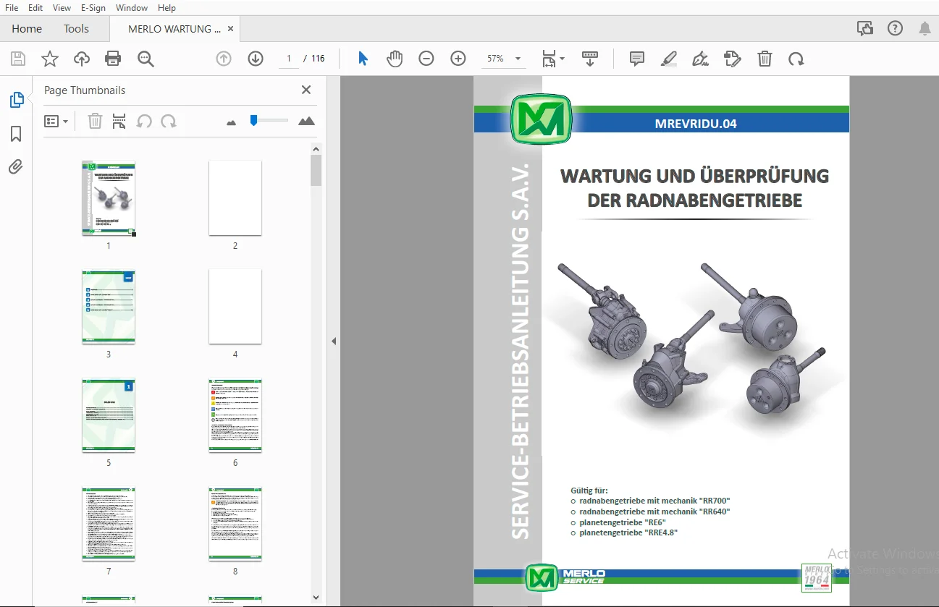Image resolution: width=939 pixels, height=607 pixels.
Task: Open the E-Sign menu
Action: pyautogui.click(x=93, y=7)
